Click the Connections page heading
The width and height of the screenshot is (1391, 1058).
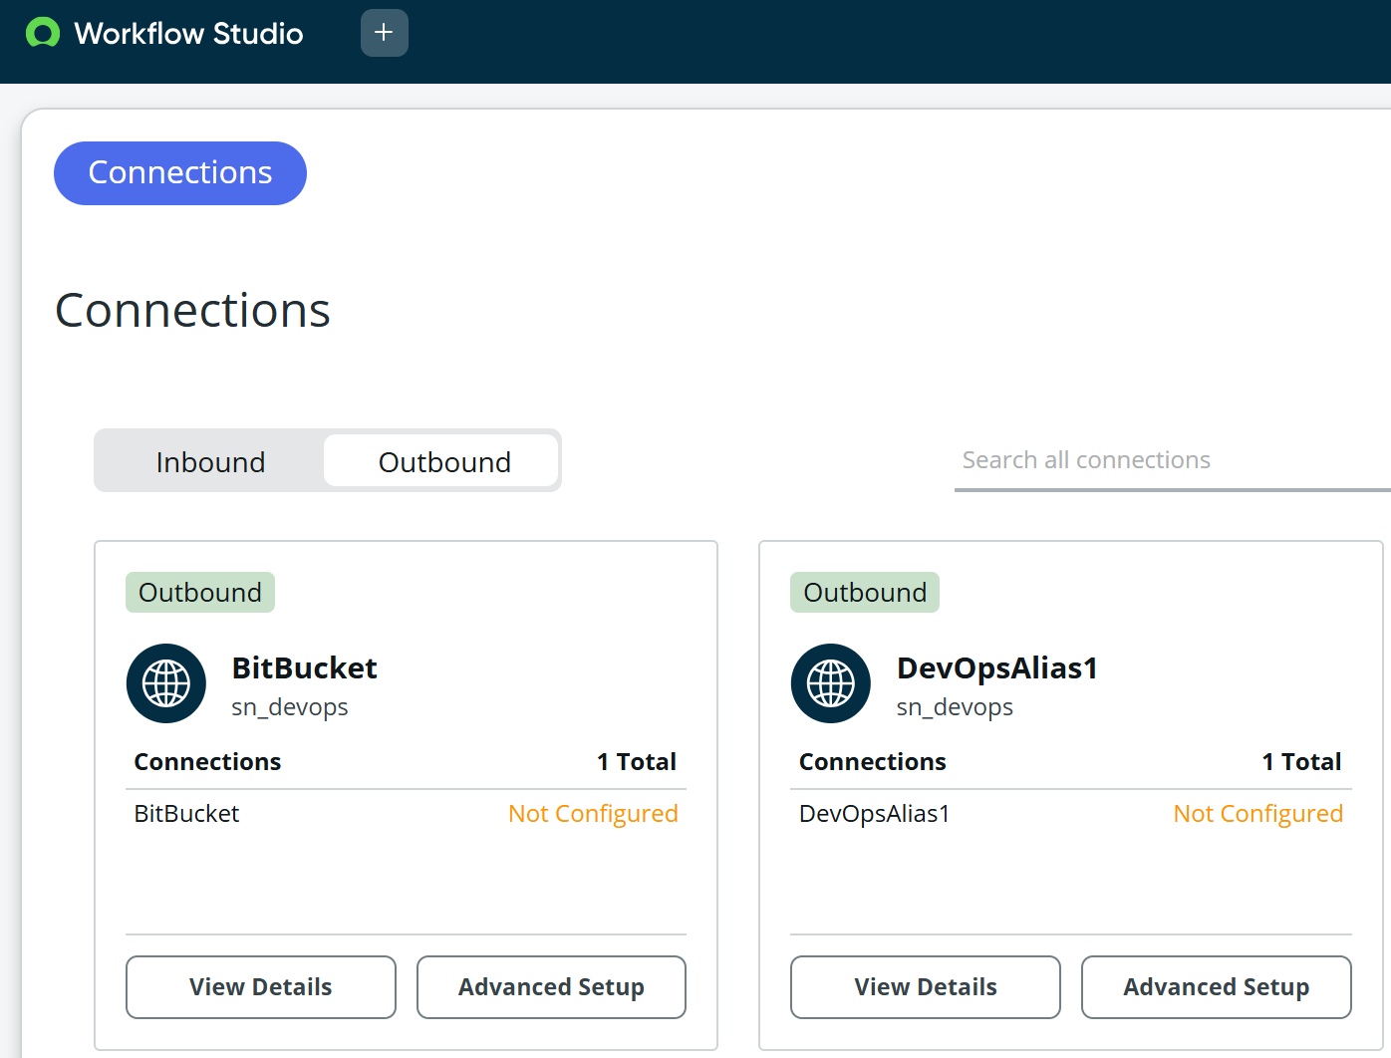[192, 310]
